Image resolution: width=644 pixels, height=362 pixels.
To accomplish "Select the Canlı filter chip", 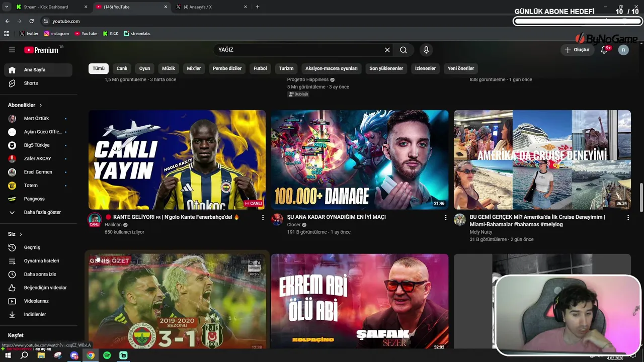I will click(122, 68).
